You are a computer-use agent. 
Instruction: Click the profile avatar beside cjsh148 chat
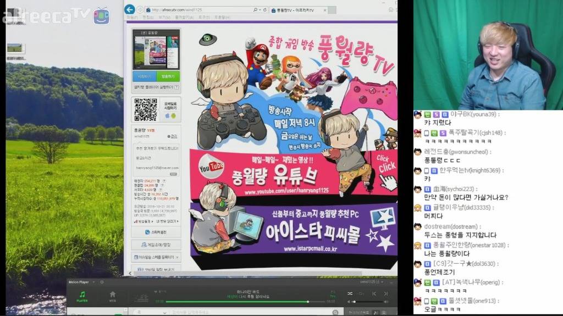418,133
